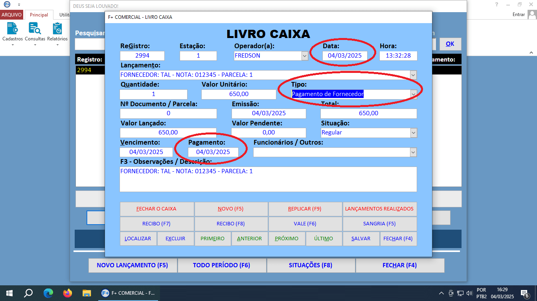Click the Valor Unitário field

(x=239, y=94)
